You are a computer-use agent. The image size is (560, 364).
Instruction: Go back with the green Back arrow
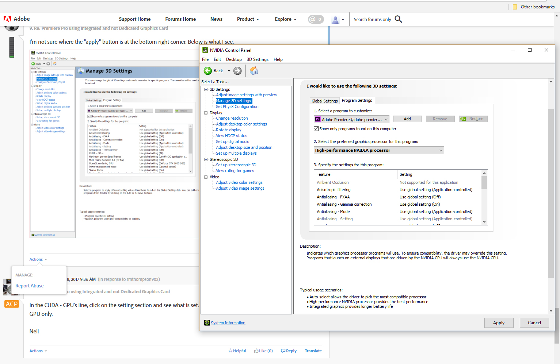[208, 71]
